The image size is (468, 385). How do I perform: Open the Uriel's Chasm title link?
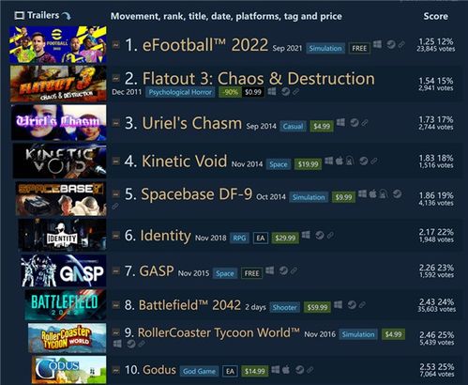click(191, 123)
